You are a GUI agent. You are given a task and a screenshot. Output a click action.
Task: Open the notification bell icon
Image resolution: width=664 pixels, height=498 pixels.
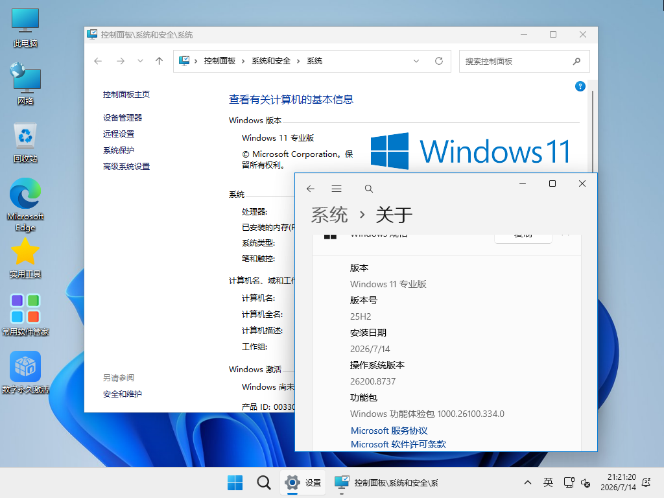coord(646,482)
